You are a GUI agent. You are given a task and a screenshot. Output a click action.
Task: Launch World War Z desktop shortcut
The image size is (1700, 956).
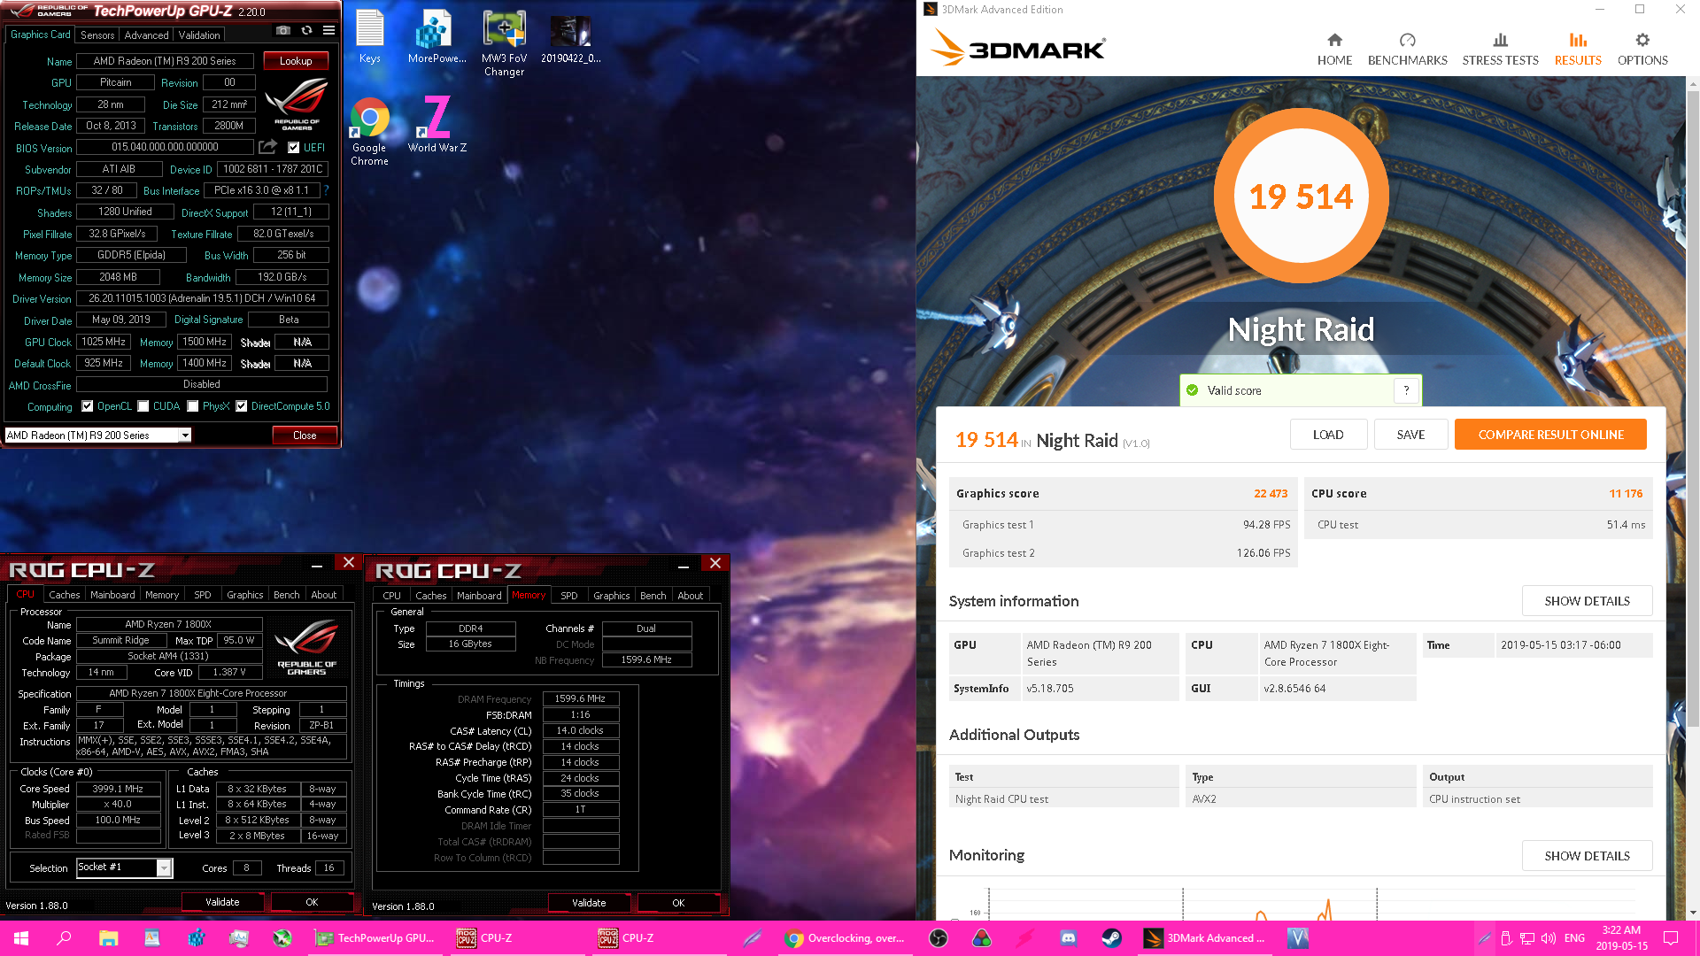point(437,124)
